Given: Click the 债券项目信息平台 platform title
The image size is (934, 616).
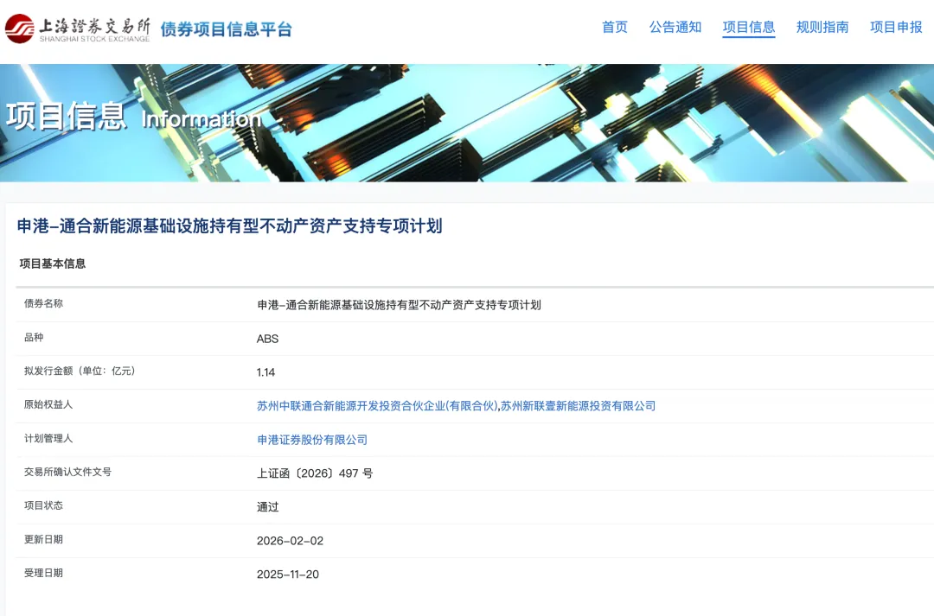Looking at the screenshot, I should point(227,29).
